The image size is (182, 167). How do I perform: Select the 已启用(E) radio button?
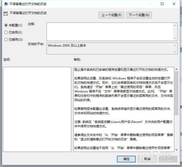(x=6, y=32)
